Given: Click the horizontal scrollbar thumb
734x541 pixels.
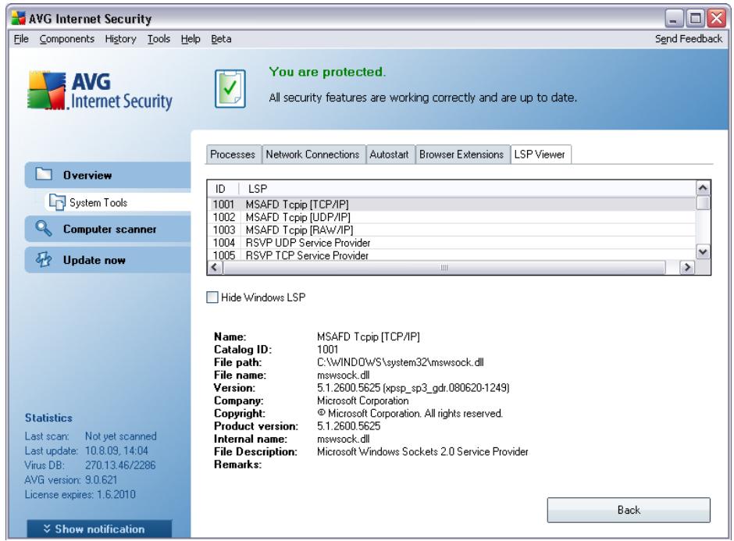Looking at the screenshot, I should 444,267.
